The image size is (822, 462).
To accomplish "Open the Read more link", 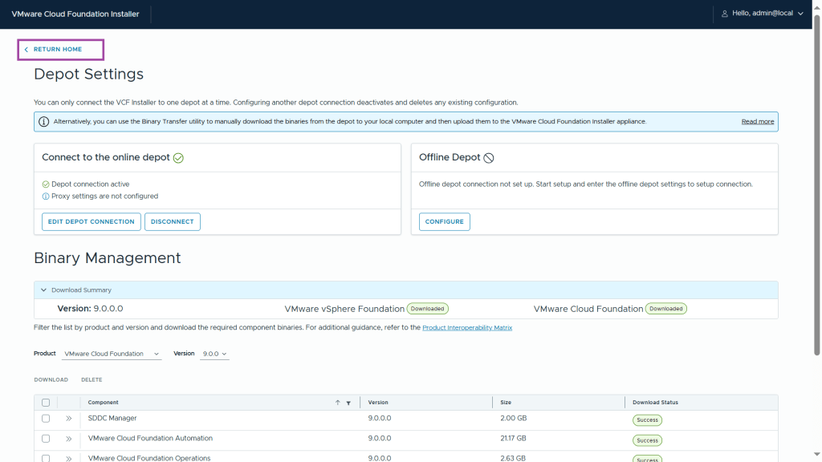I will point(757,122).
